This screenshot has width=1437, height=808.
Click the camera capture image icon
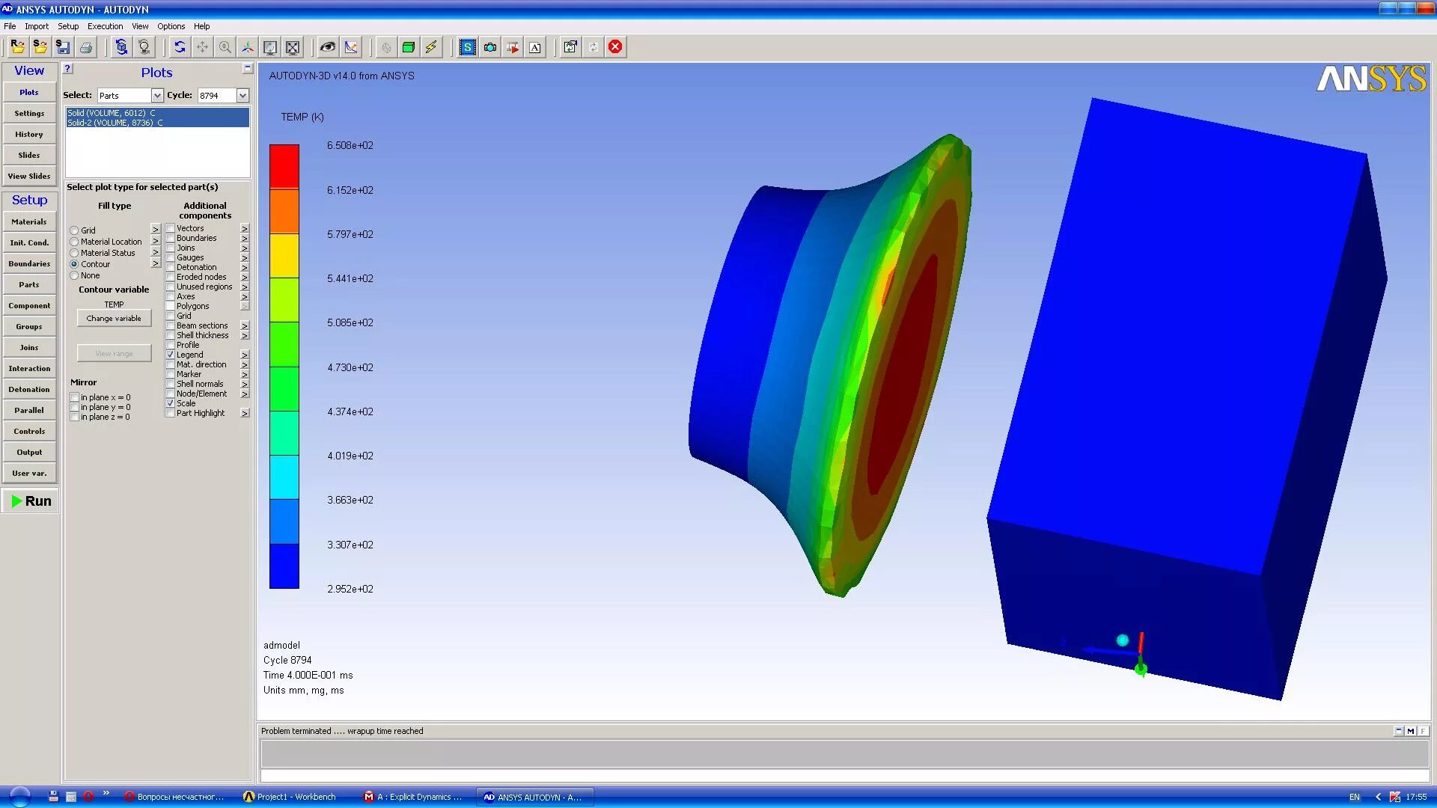490,47
